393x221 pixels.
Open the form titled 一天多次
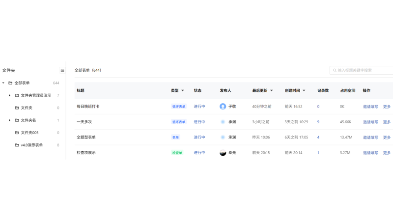[x=84, y=122]
